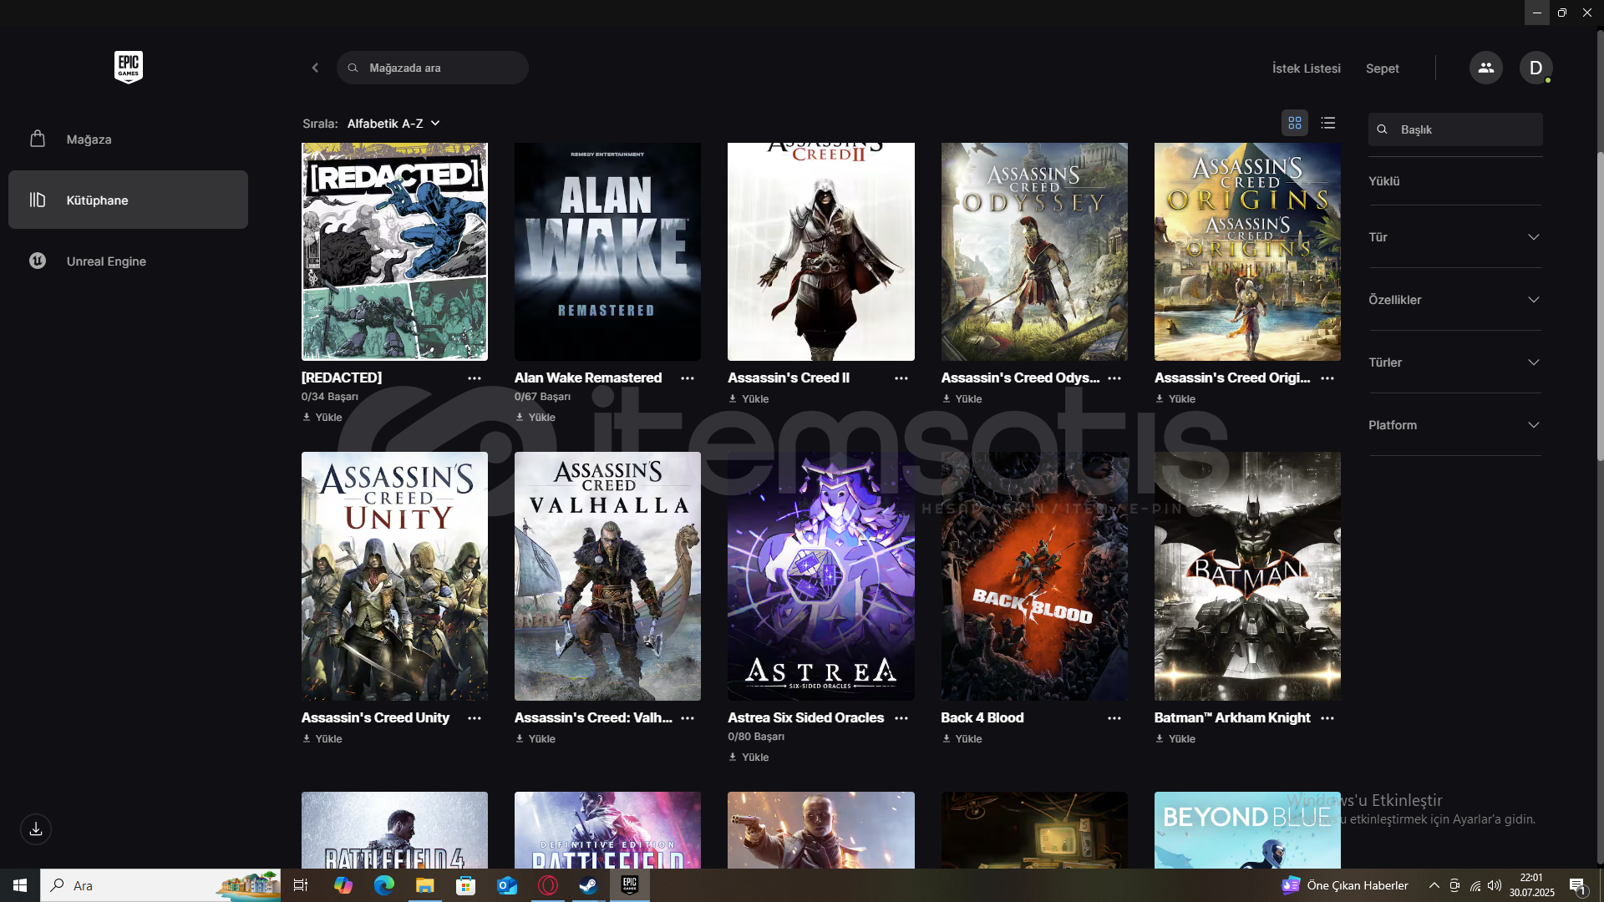The width and height of the screenshot is (1604, 902).
Task: Open more options for [REDACTED]
Action: 475,378
